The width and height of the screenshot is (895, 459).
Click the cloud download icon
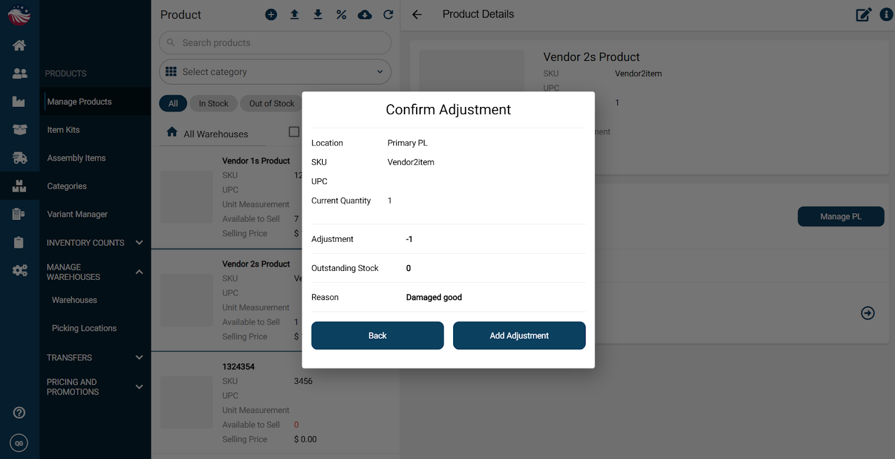365,15
